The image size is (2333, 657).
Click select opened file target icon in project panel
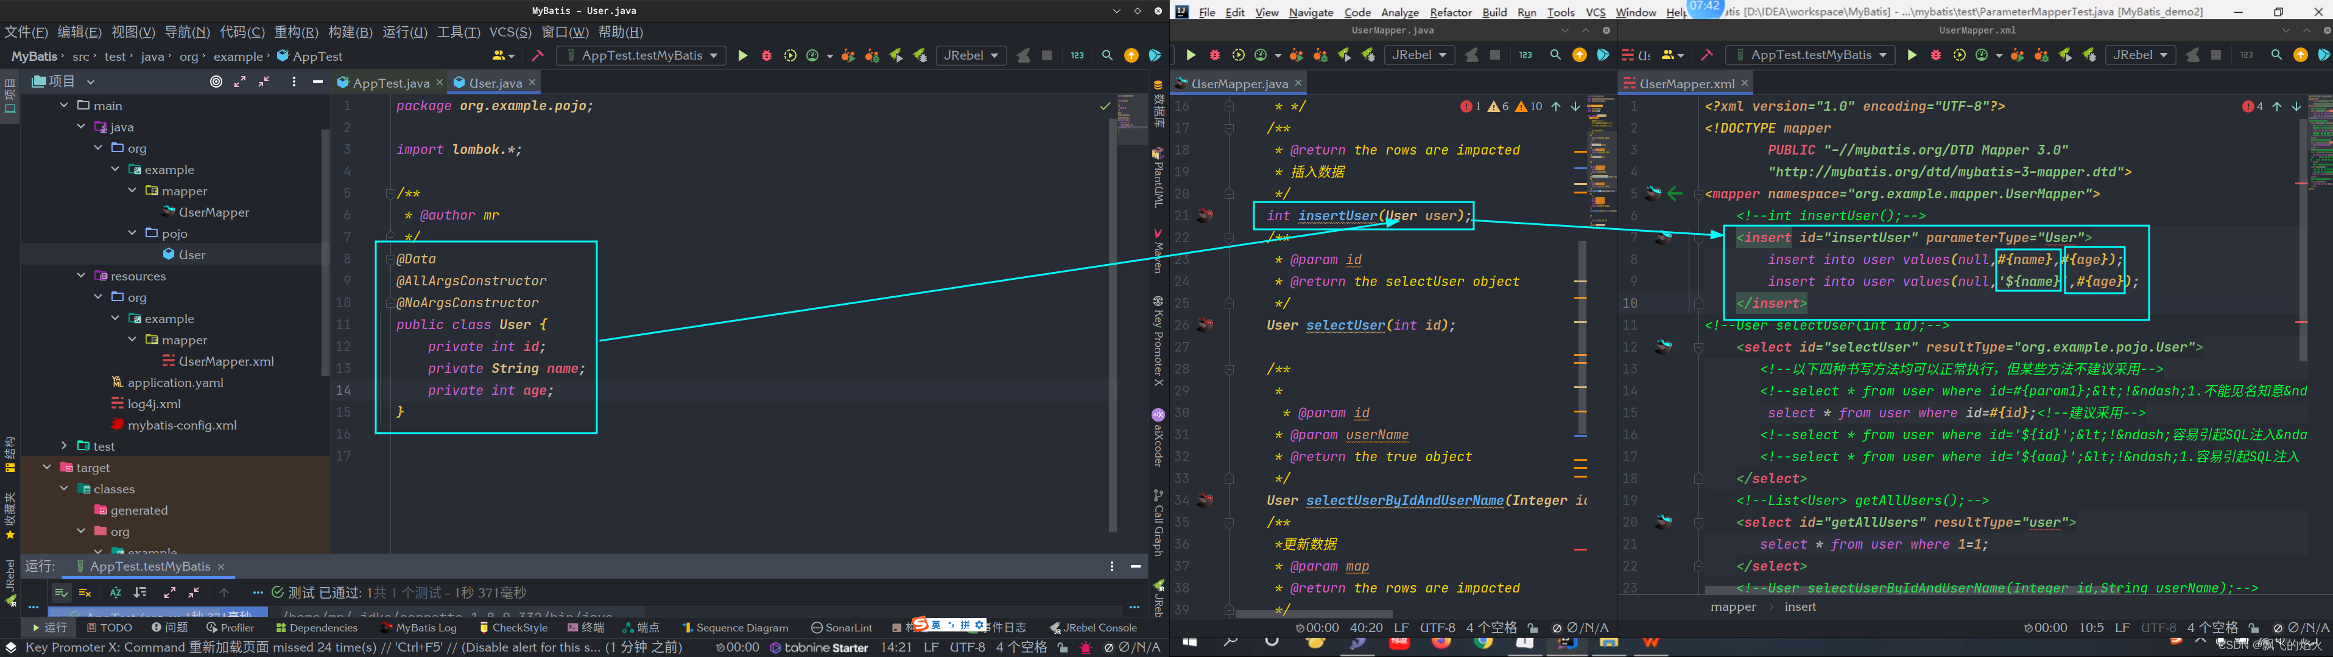click(x=216, y=82)
